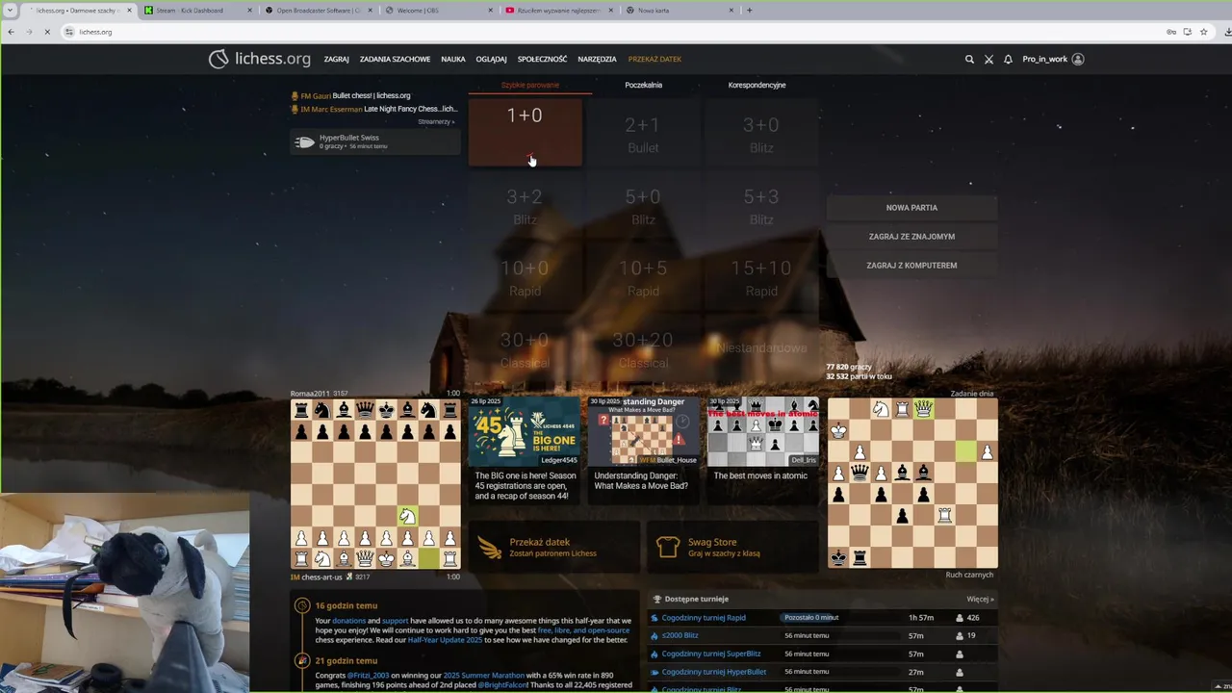The width and height of the screenshot is (1232, 693).
Task: Open the OGLĄDAJ menu
Action: 491,59
